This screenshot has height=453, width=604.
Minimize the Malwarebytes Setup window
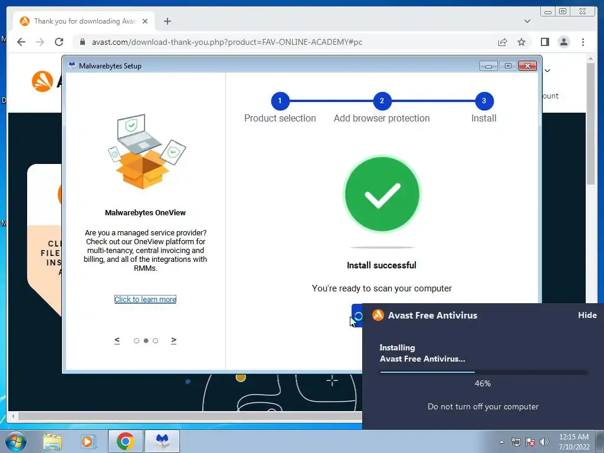point(488,66)
